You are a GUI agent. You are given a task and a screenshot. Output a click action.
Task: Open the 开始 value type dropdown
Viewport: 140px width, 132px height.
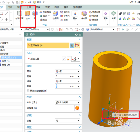click(x=67, y=71)
